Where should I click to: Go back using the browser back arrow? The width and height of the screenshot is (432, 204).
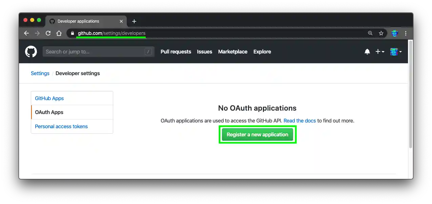[26, 33]
